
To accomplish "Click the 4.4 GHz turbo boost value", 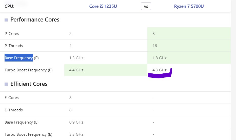I will pyautogui.click(x=76, y=70).
